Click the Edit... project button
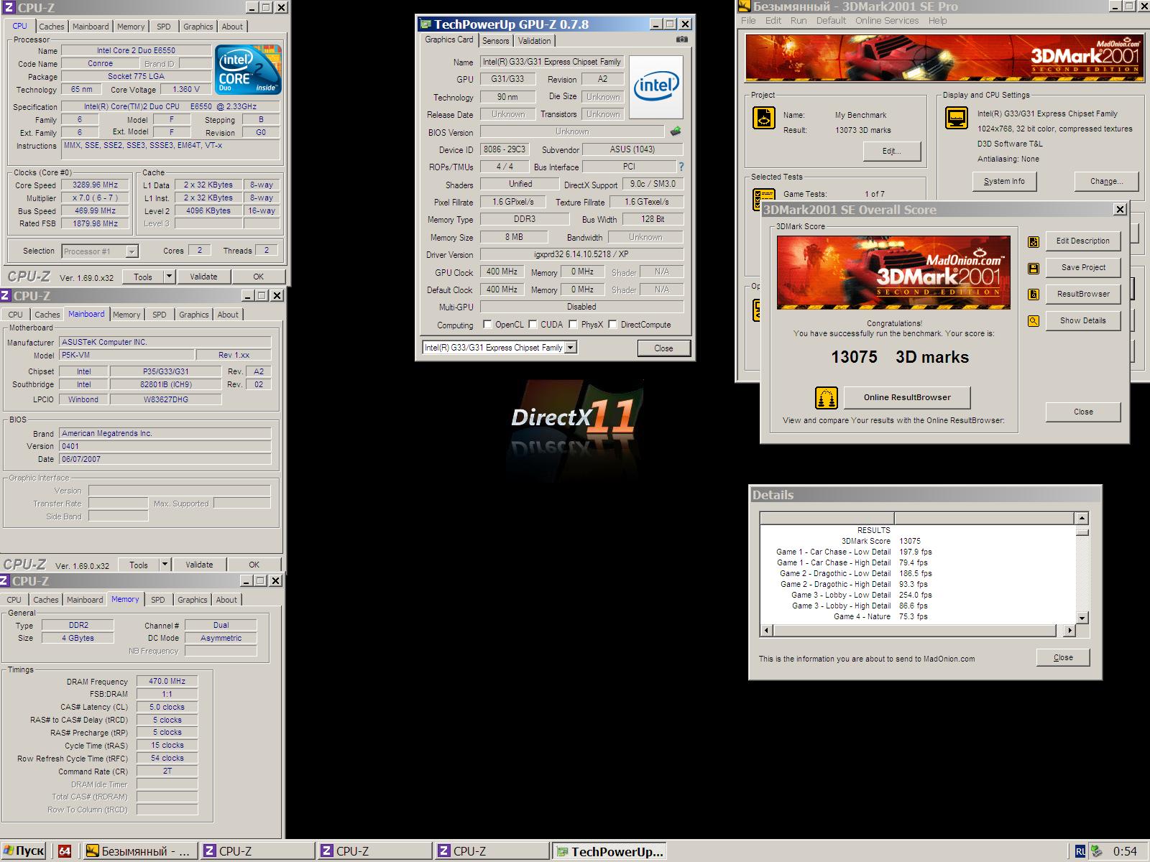Viewport: 1150px width, 862px height. pyautogui.click(x=891, y=151)
